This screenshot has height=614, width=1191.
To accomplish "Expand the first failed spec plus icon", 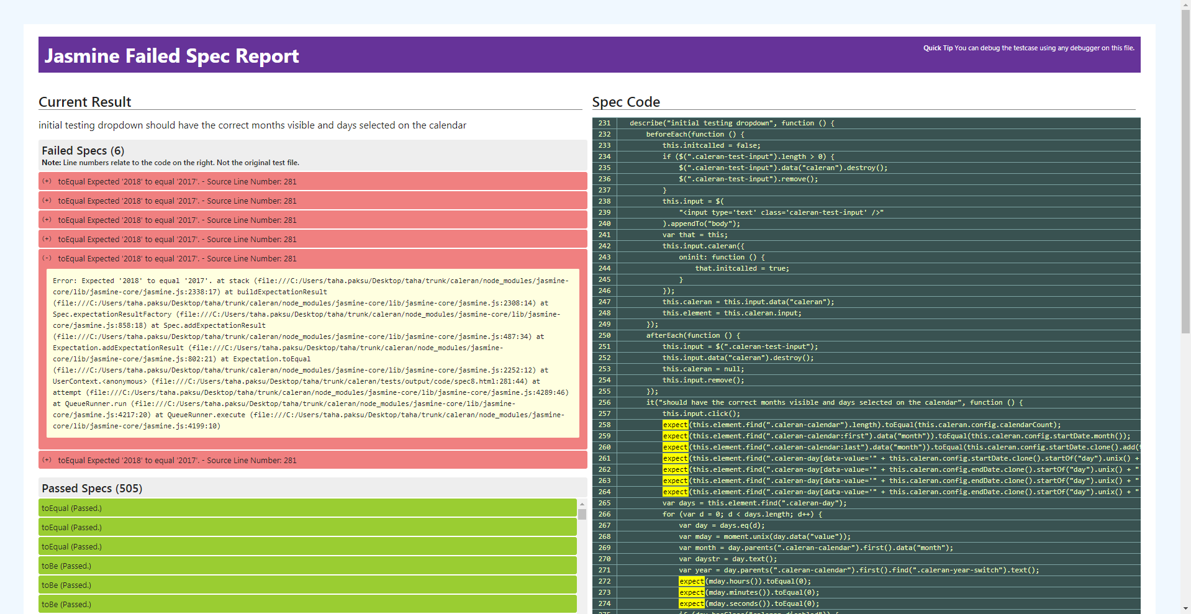I will tap(47, 181).
